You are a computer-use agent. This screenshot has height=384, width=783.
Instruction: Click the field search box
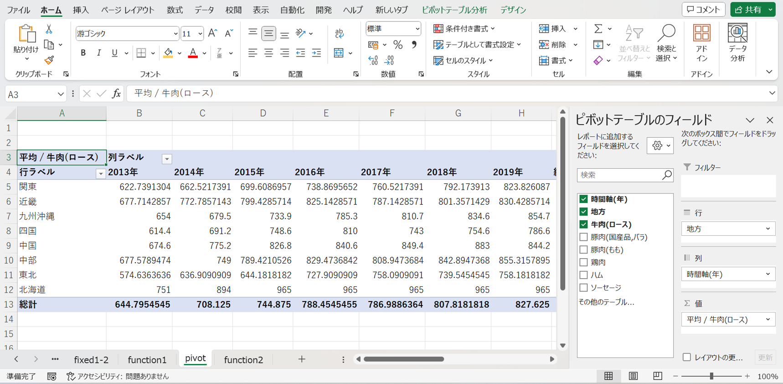(625, 175)
